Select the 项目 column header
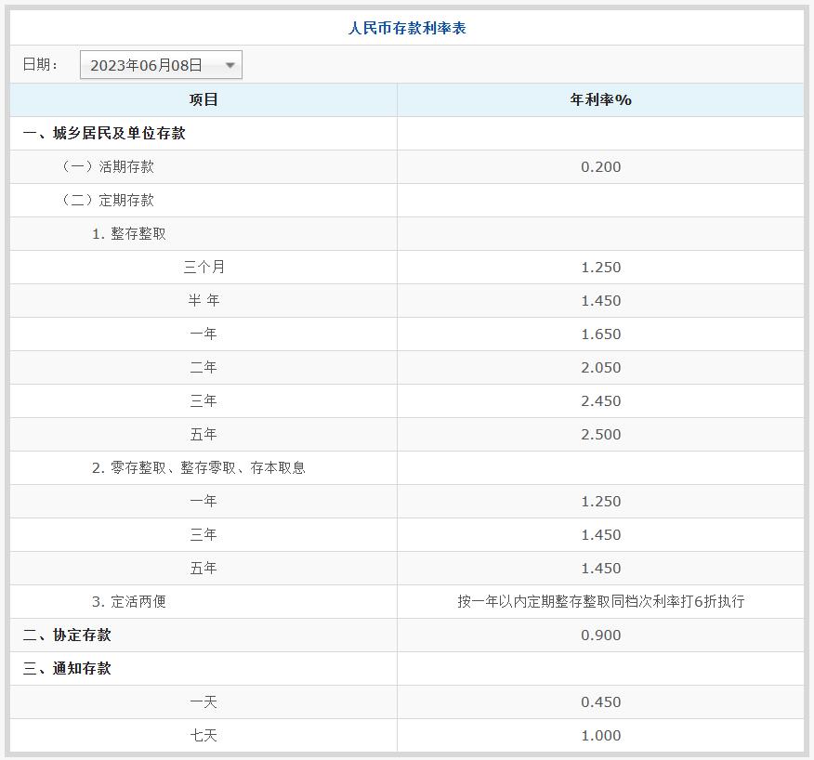Viewport: 814px width, 760px height. [203, 98]
